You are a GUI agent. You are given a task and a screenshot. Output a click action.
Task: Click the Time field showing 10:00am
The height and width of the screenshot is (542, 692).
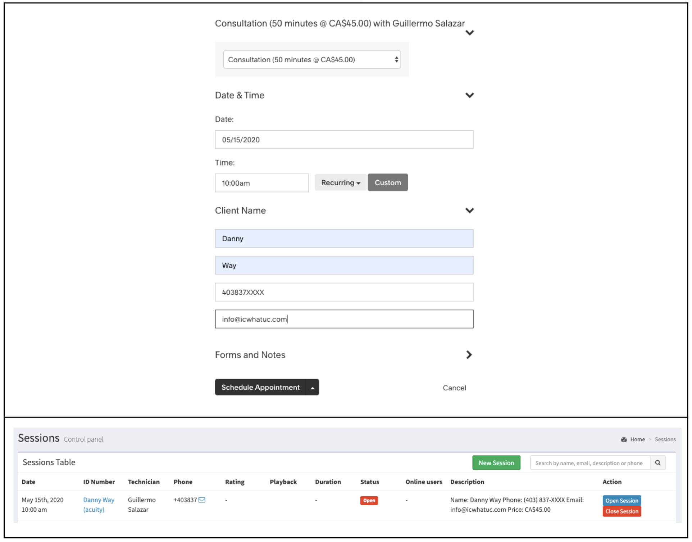[x=261, y=183]
